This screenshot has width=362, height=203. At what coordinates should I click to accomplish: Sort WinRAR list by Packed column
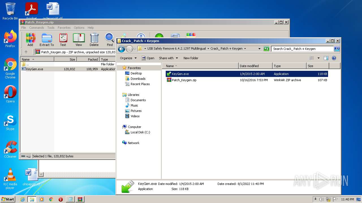click(88, 59)
